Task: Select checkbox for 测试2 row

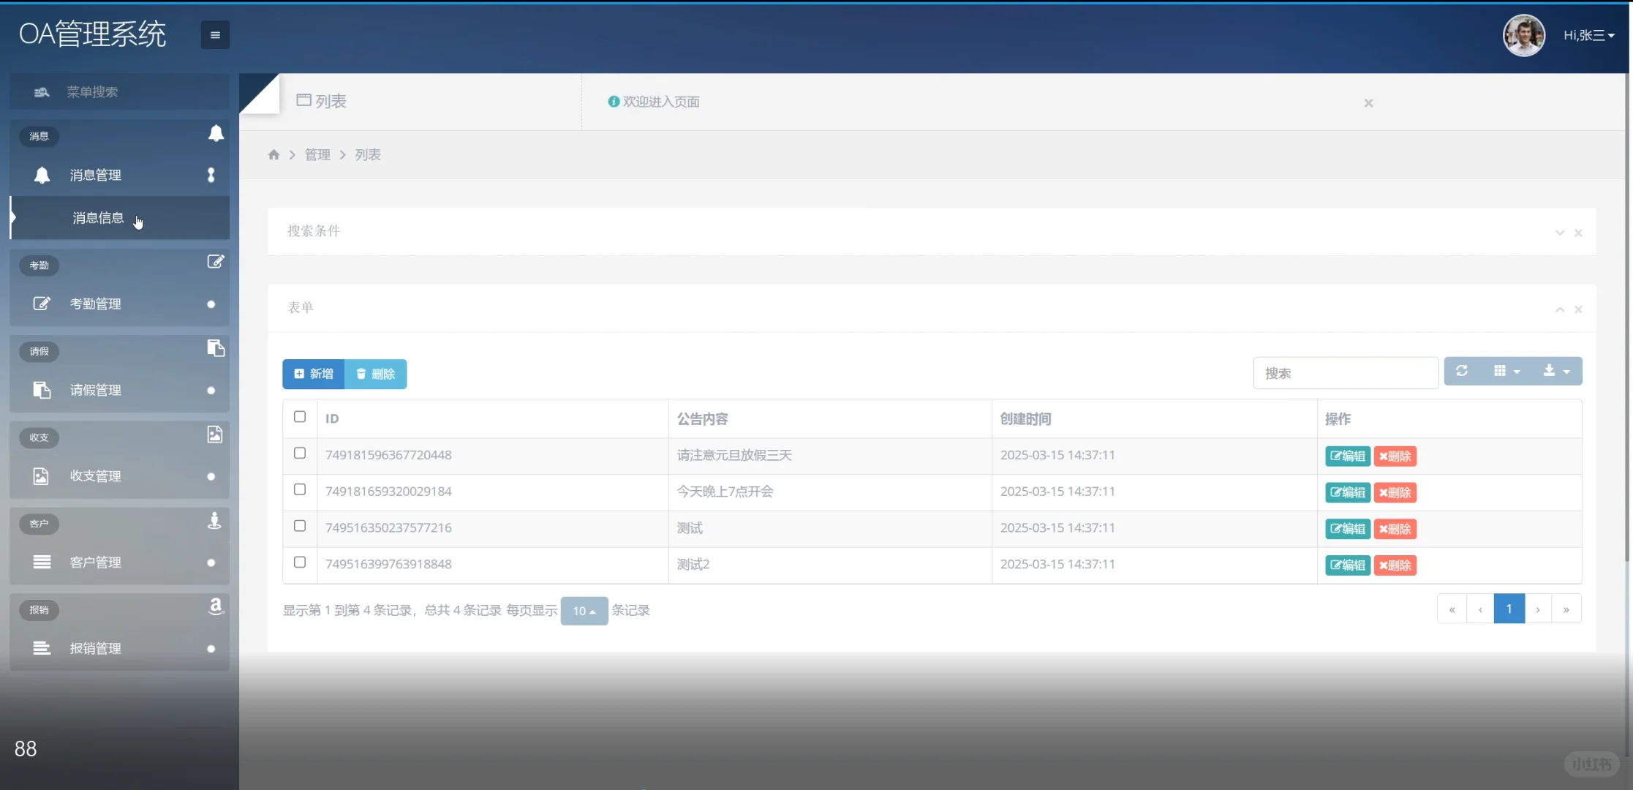Action: pyautogui.click(x=300, y=563)
